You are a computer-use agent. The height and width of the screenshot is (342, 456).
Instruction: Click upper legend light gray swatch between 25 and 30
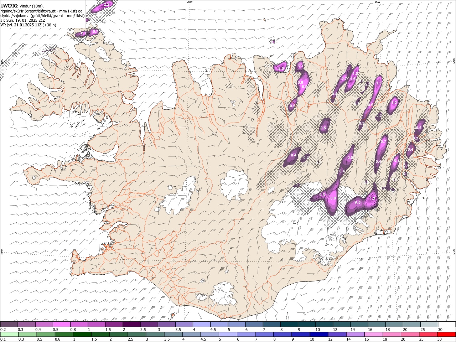click(429, 324)
